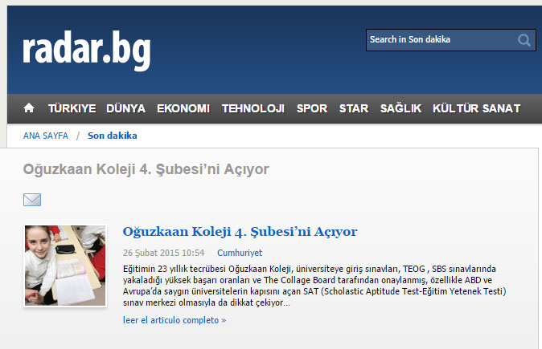Screen dimensions: 542x349
Task: Open the SPOR section
Action: [312, 108]
